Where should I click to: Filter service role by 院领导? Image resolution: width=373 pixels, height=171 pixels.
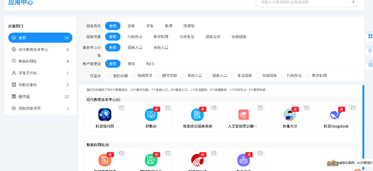189,26
